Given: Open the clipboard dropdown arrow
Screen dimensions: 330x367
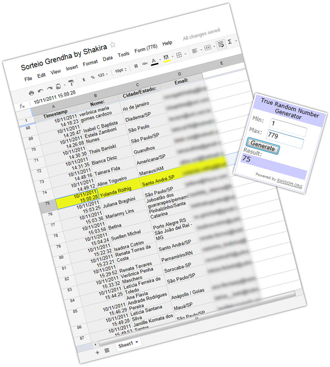Looking at the screenshot, I should tap(65, 85).
